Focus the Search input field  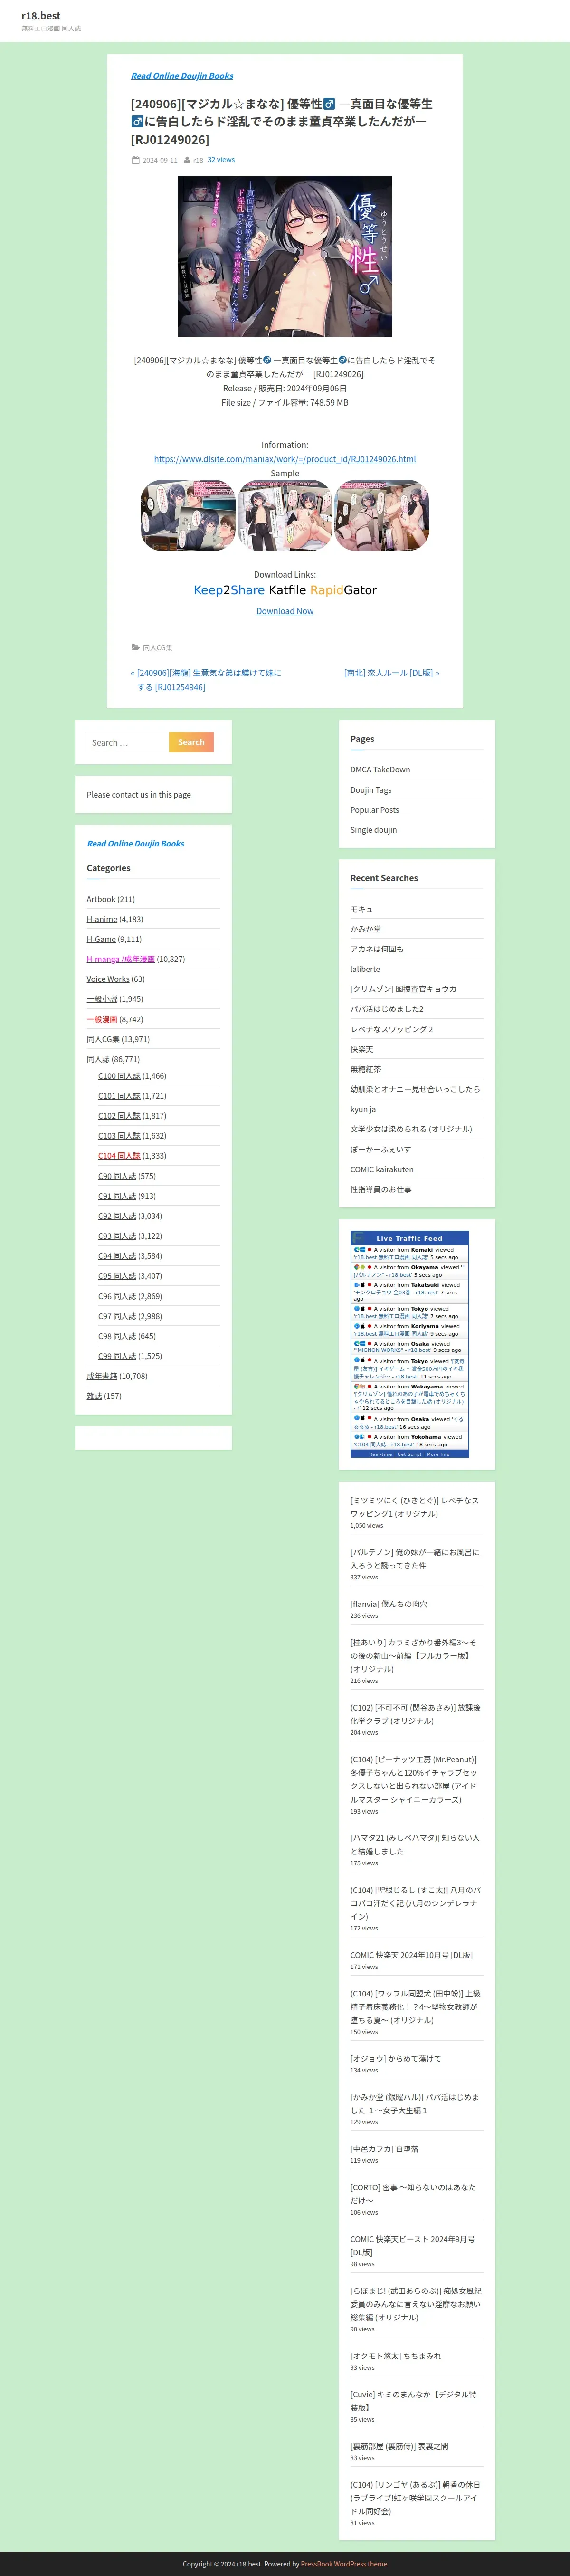tap(128, 742)
